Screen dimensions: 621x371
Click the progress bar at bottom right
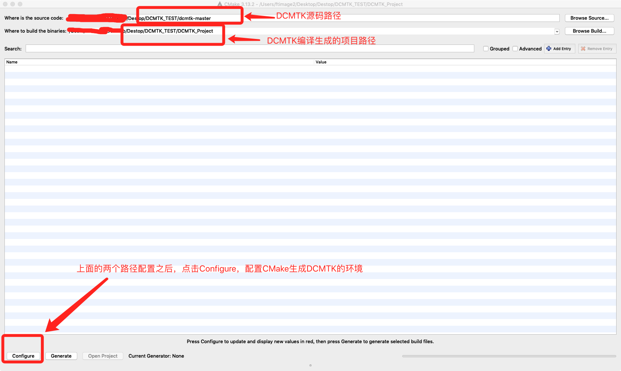(509, 356)
